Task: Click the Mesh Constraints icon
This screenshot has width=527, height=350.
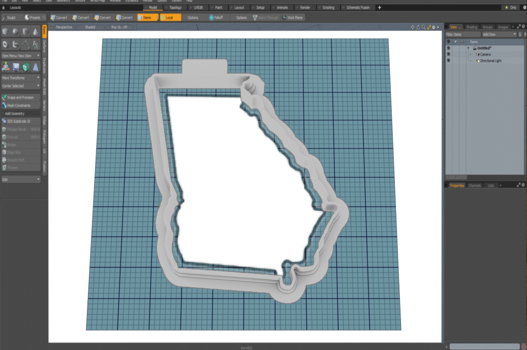Action: (x=4, y=105)
